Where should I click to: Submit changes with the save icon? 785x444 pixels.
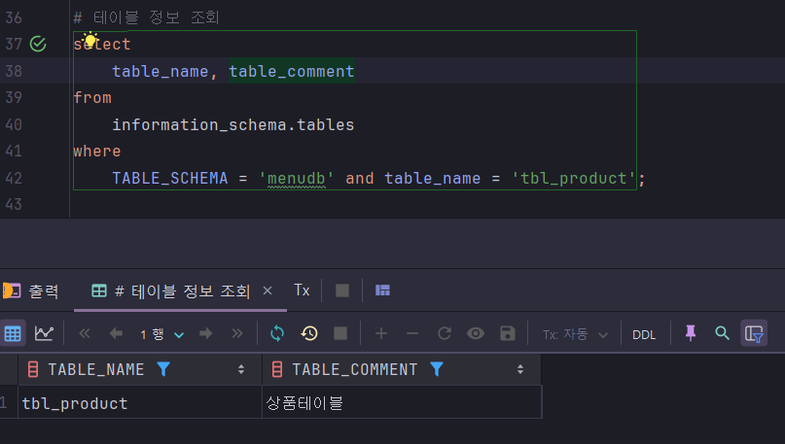508,333
